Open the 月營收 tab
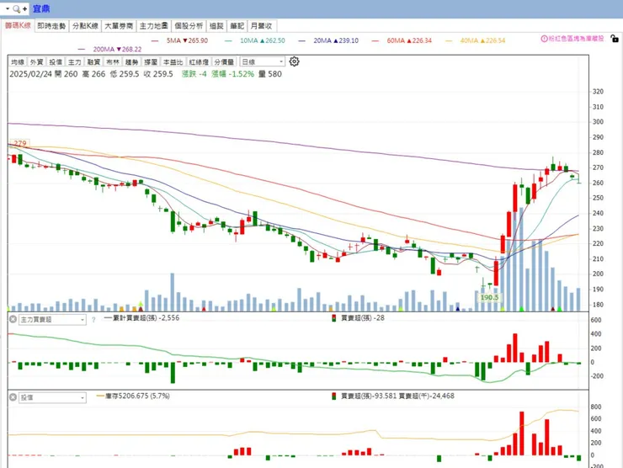 261,26
